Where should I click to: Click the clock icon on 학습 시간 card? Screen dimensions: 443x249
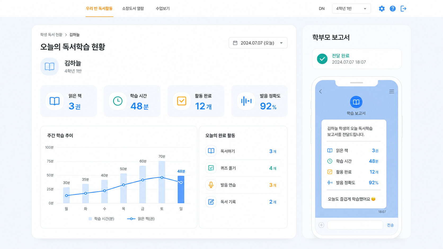[x=118, y=101]
